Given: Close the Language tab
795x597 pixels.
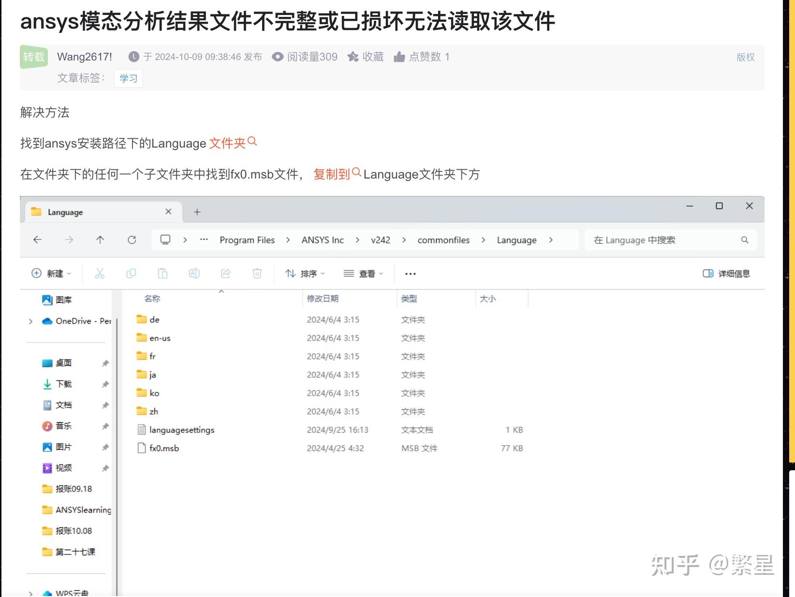Looking at the screenshot, I should tap(168, 211).
